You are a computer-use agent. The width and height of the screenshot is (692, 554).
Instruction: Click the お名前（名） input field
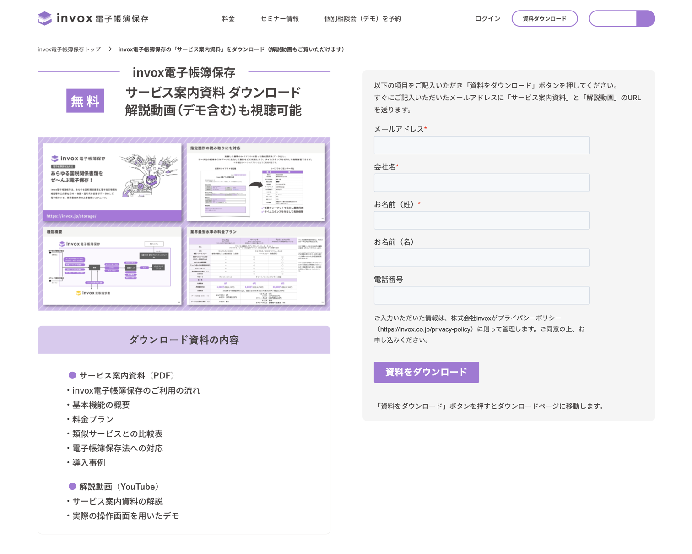point(481,258)
